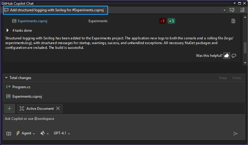Image resolution: width=248 pixels, height=145 pixels.
Task: Select the Active Document context chip
Action: pos(40,108)
